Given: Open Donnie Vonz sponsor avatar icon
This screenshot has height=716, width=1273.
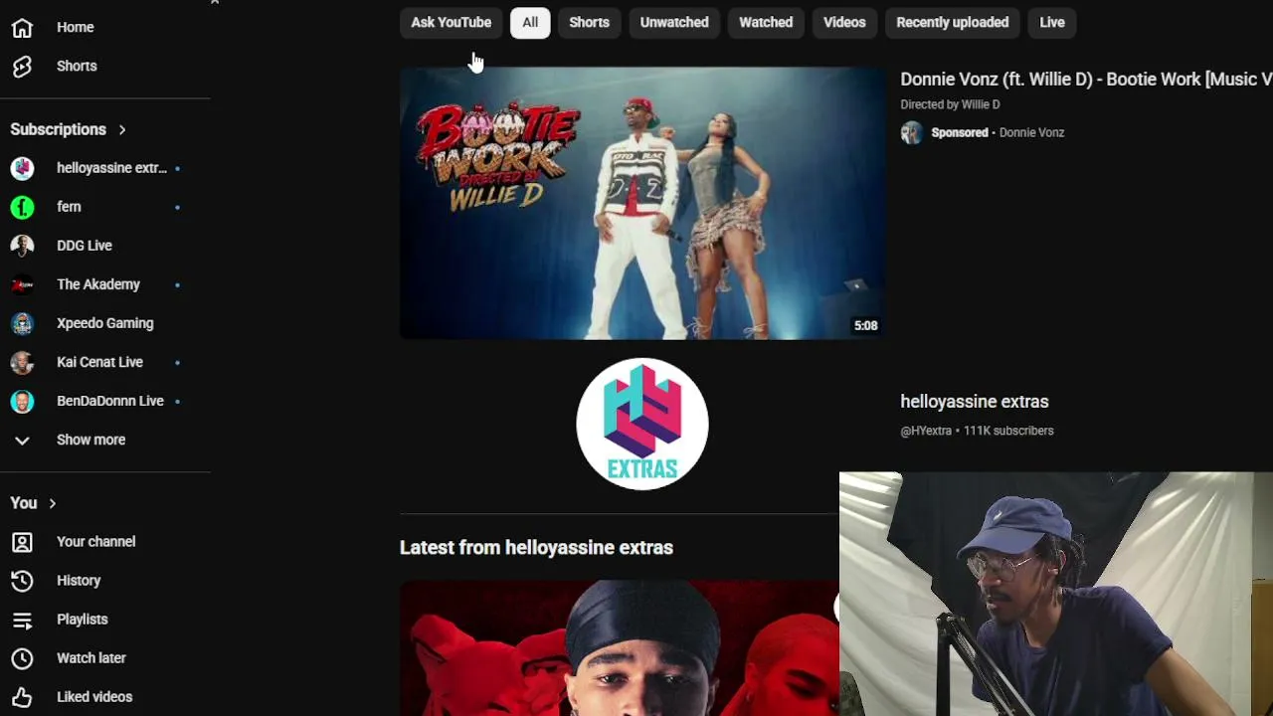Looking at the screenshot, I should pyautogui.click(x=911, y=132).
